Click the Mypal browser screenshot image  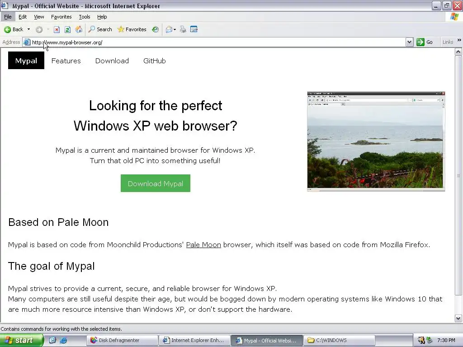pos(376,141)
